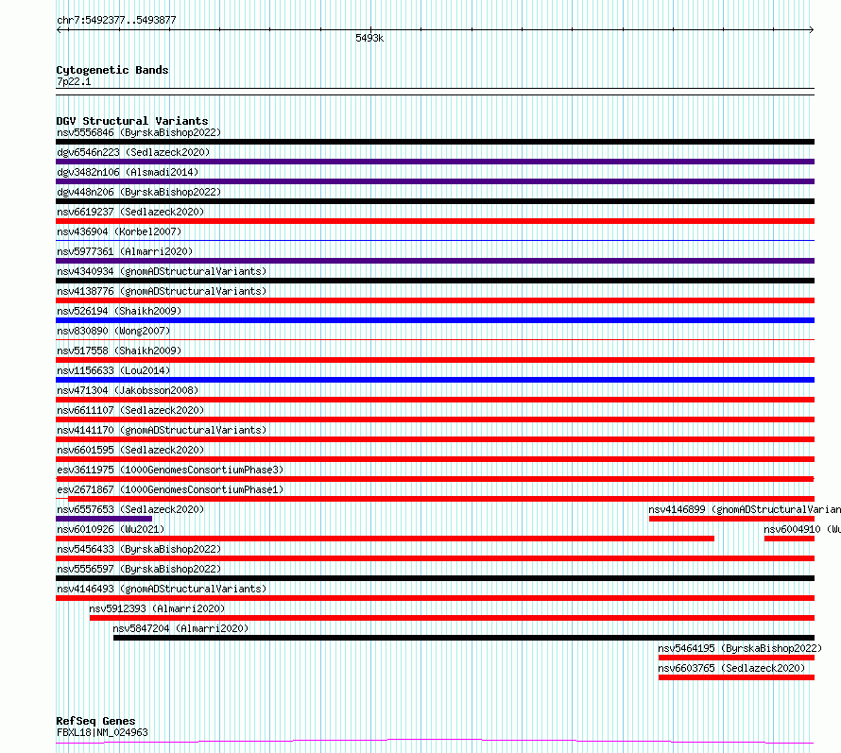Click nsv471304 (Jakobsson2008) variant label
Image resolution: width=841 pixels, height=753 pixels.
pos(128,390)
